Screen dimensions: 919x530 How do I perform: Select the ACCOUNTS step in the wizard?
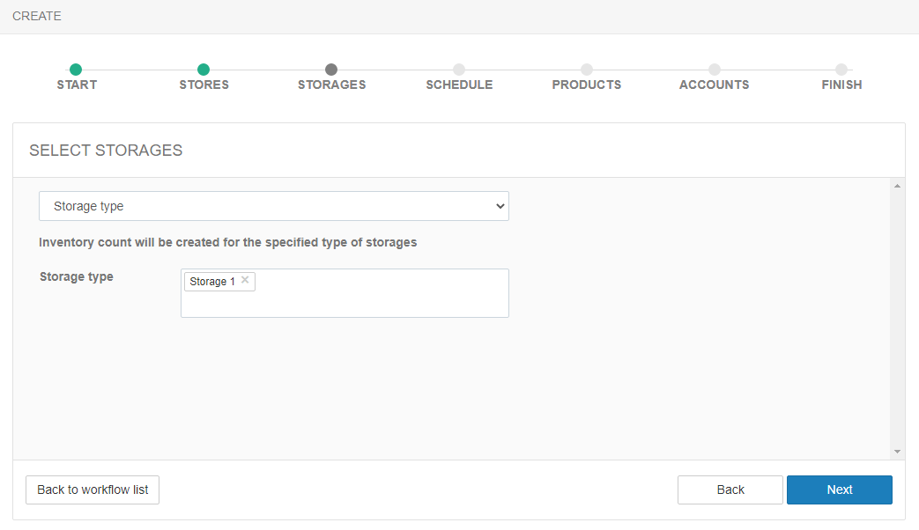[714, 85]
